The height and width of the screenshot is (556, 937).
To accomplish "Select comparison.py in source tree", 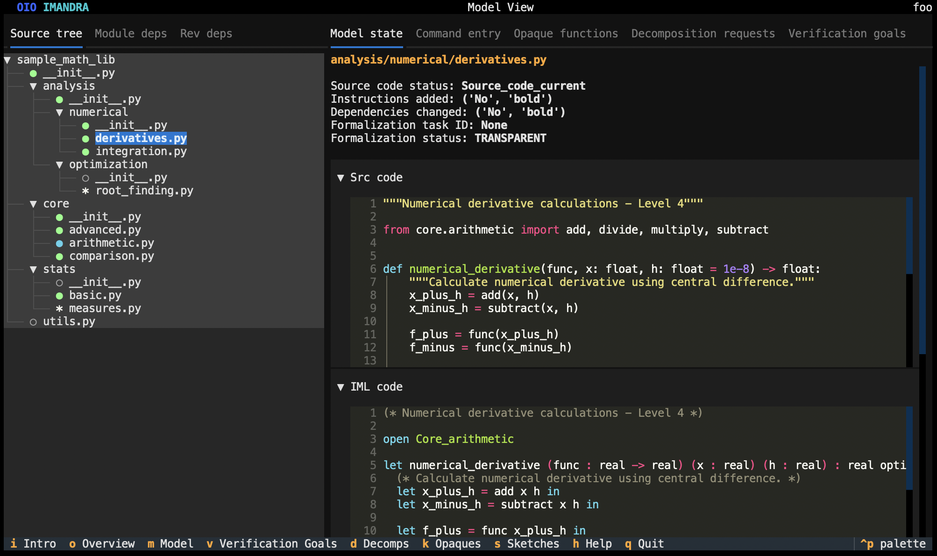I will [111, 257].
